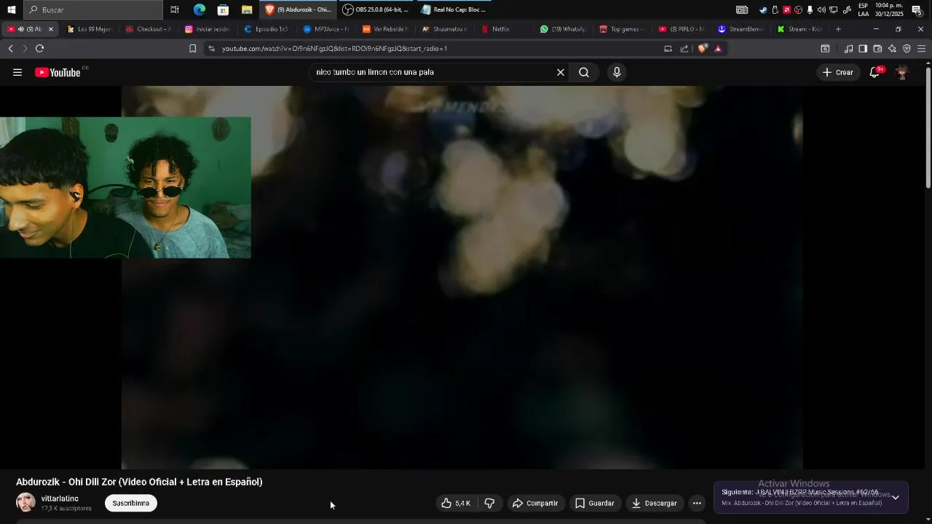The image size is (932, 524).
Task: Click the Windows taskbar Buscar search box
Action: (93, 9)
